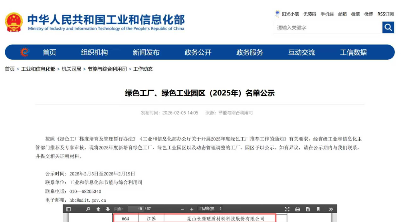Open the 互动交流 menu
This screenshot has height=222, width=406.
tap(301, 53)
